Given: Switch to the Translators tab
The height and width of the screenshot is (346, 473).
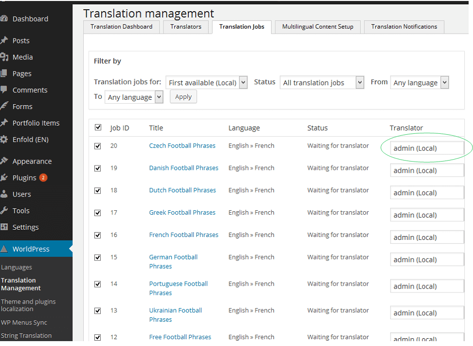Looking at the screenshot, I should [185, 27].
